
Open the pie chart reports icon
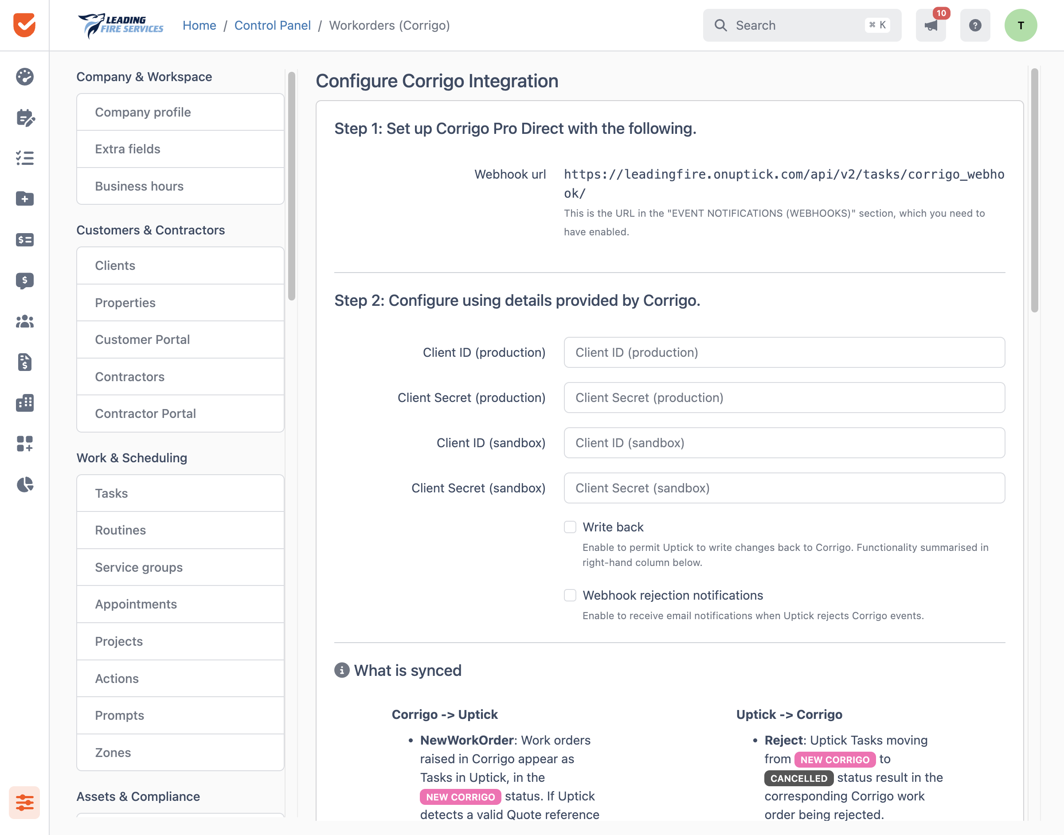coord(24,484)
